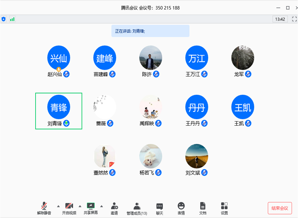The height and width of the screenshot is (218, 298).
Task: Open the 设置 settings icon
Action: pos(224,206)
